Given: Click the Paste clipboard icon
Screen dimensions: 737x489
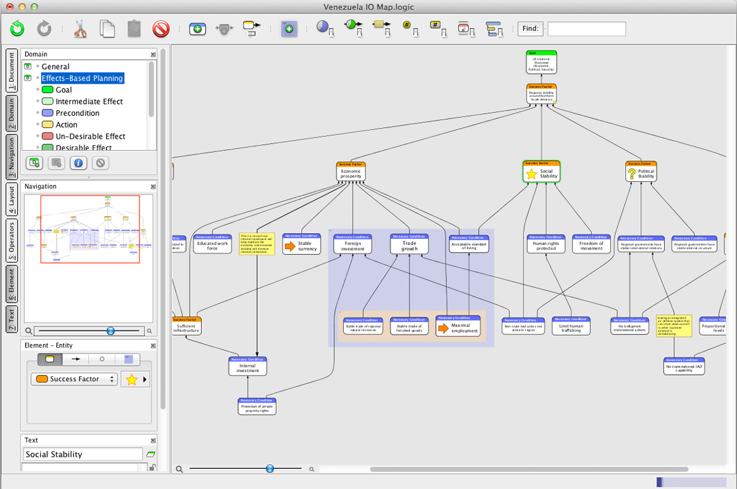Looking at the screenshot, I should pos(134,29).
